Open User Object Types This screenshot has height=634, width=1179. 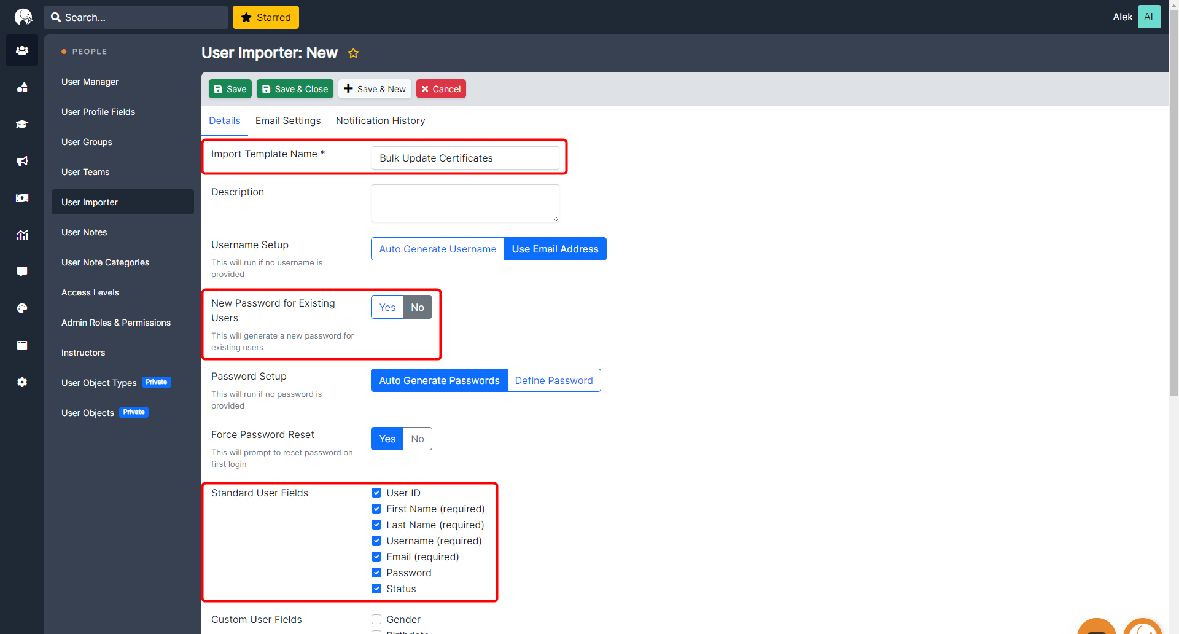[123, 383]
